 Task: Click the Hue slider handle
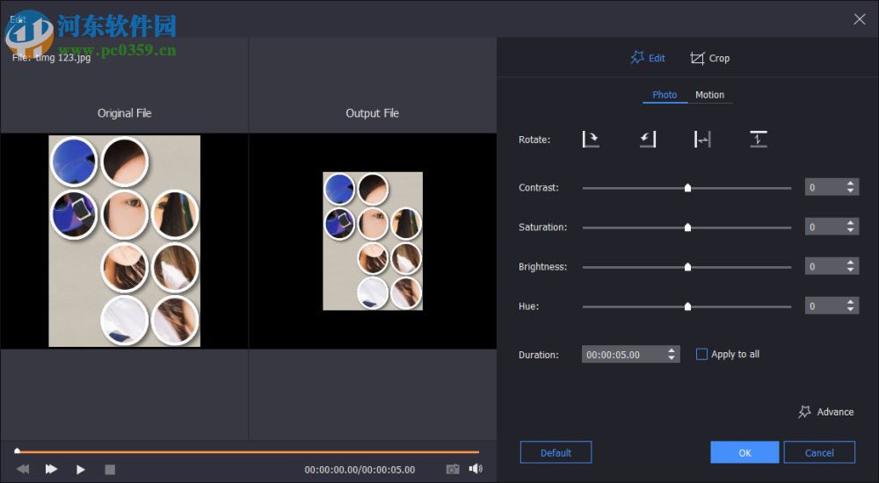pos(688,306)
